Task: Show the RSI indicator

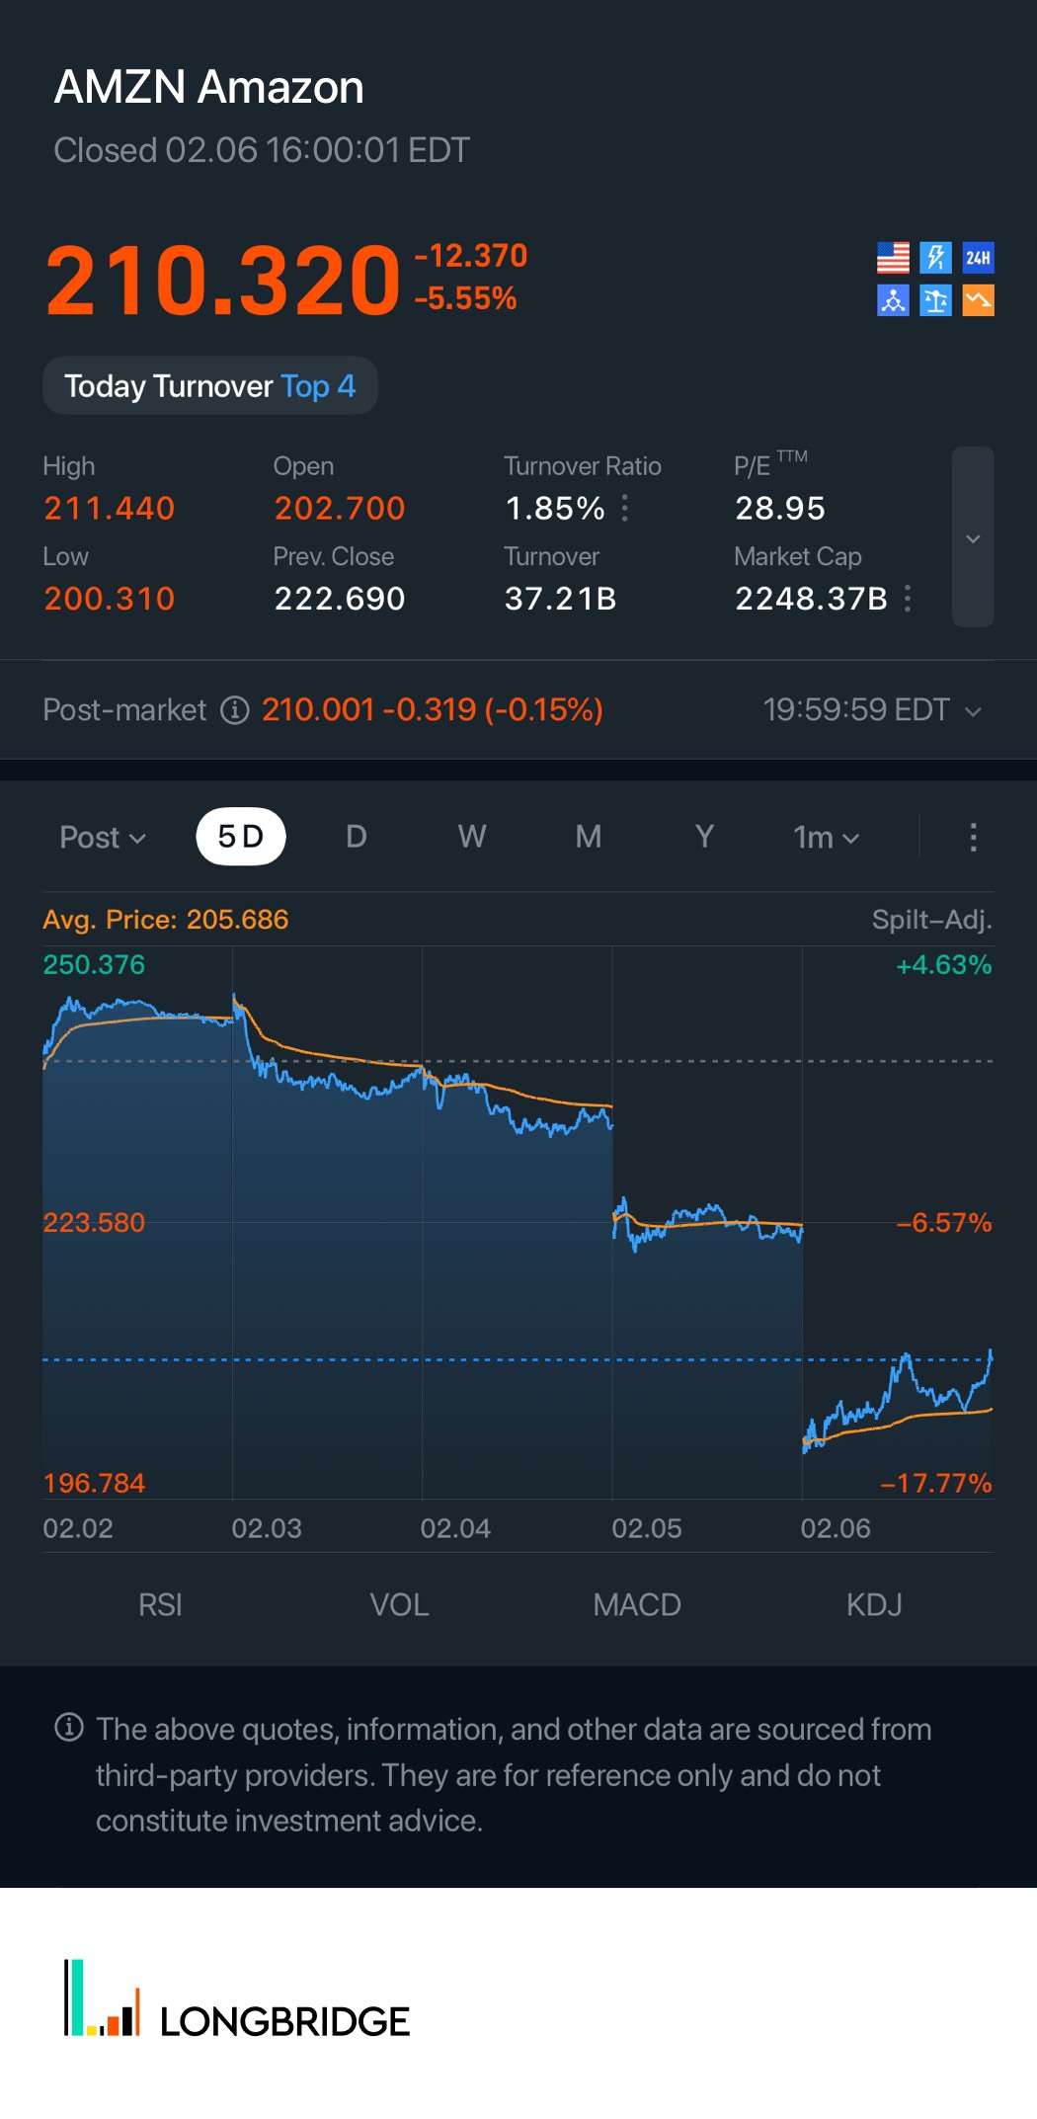Action: [160, 1604]
